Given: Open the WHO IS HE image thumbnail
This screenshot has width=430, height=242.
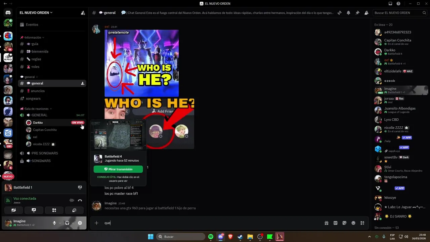Looking at the screenshot, I should pyautogui.click(x=141, y=63).
